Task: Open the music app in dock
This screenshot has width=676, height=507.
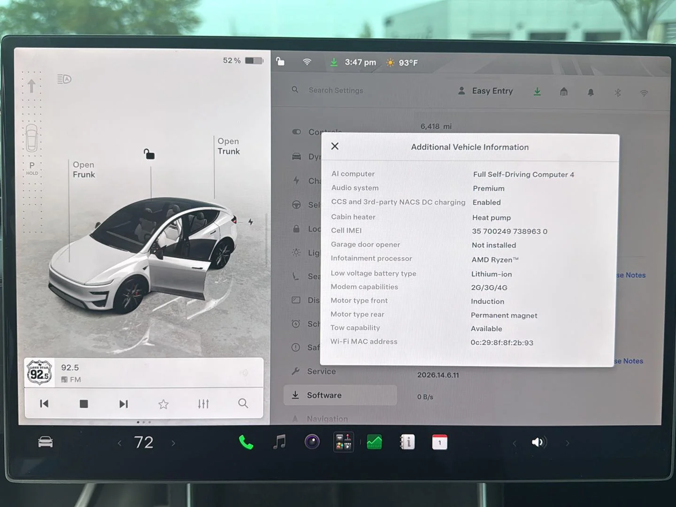Action: (x=279, y=442)
